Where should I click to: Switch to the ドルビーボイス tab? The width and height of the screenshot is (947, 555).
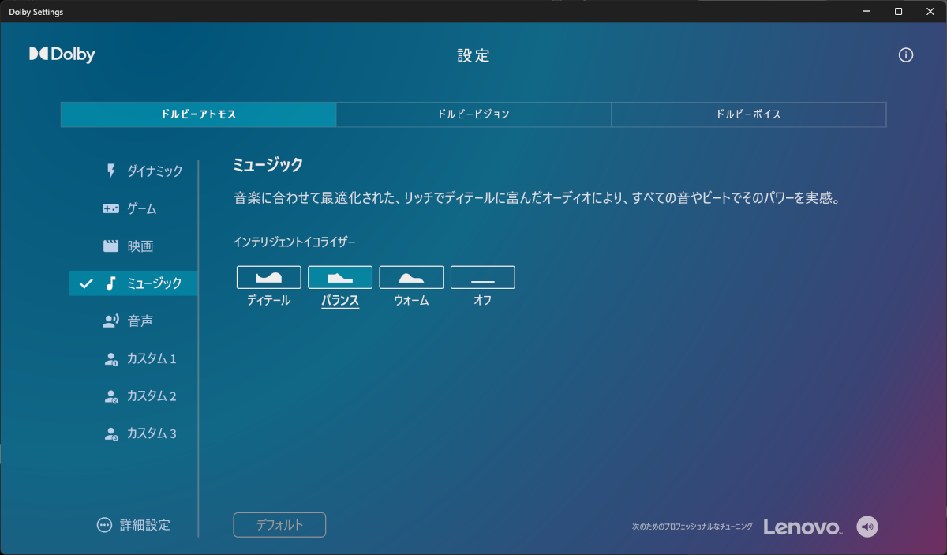coord(747,114)
